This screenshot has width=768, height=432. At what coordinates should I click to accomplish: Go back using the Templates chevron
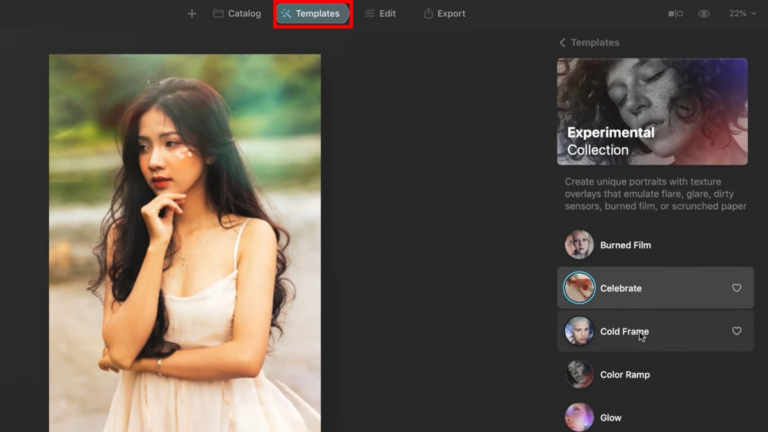click(562, 42)
